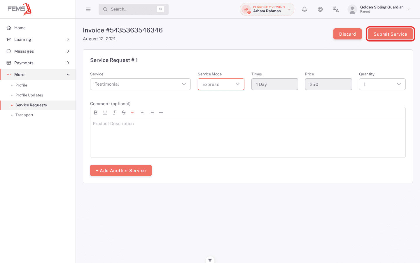The image size is (420, 263).
Task: Apply strikethrough formatting in comment editor
Action: (x=124, y=113)
